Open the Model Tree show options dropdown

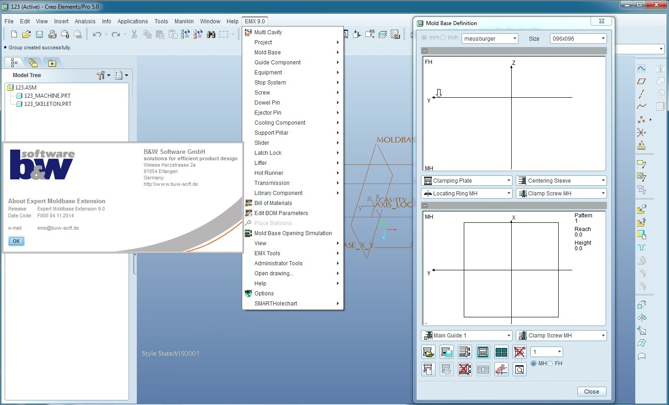pyautogui.click(x=121, y=75)
